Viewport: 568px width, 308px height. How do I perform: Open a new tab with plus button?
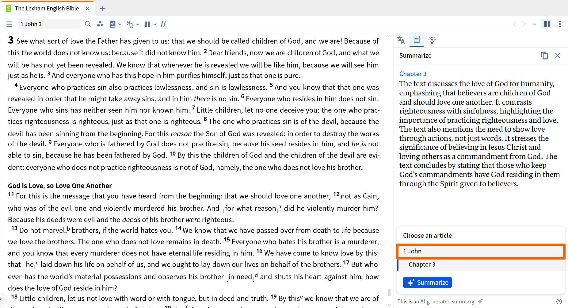103,9
